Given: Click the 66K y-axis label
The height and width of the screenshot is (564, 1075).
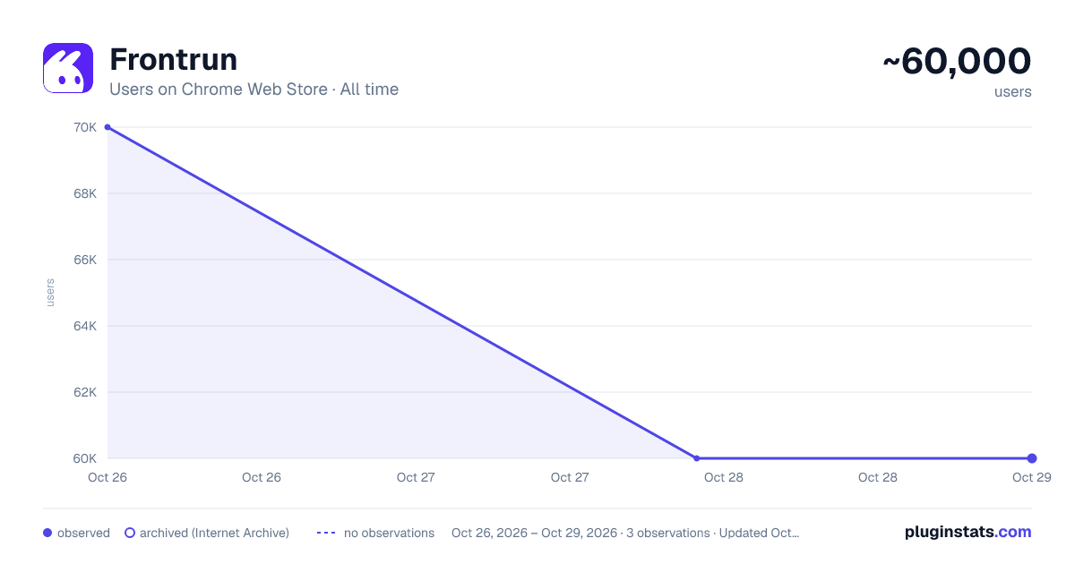Looking at the screenshot, I should [x=85, y=260].
